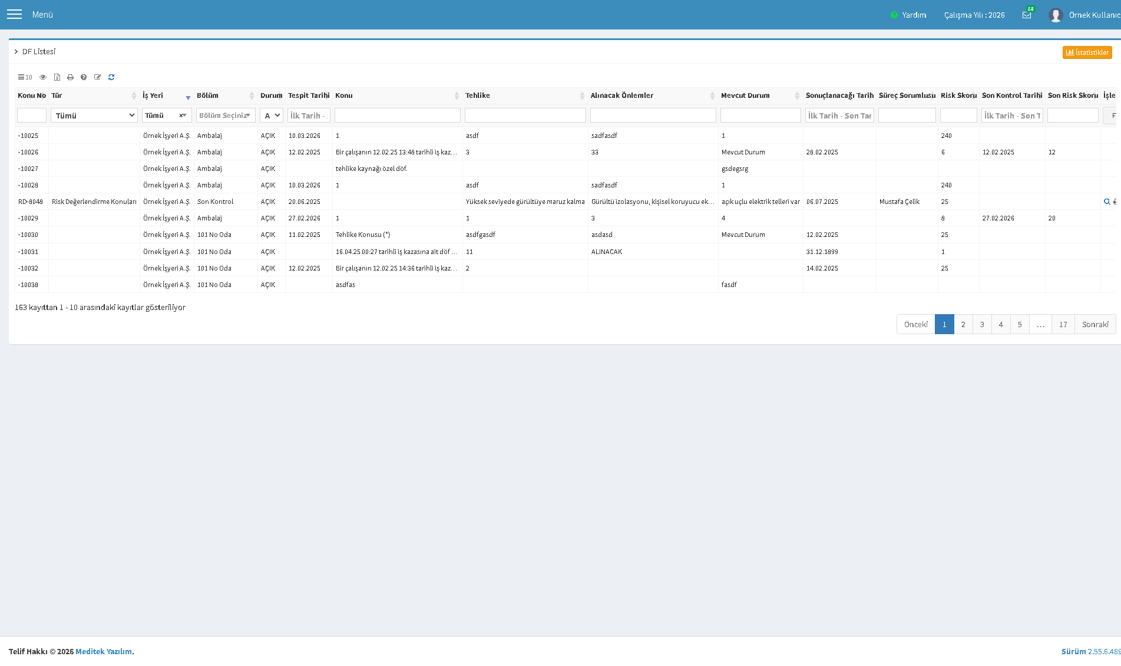Image resolution: width=1121 pixels, height=666 pixels.
Task: Open the Bölüm Seçiniz dropdown
Action: pos(226,116)
